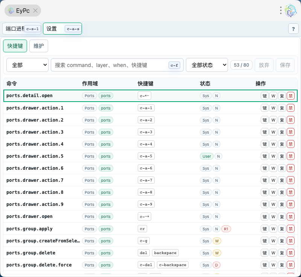
Task: Click the 复 icon for ports.drawer.action.3
Action: point(282,132)
